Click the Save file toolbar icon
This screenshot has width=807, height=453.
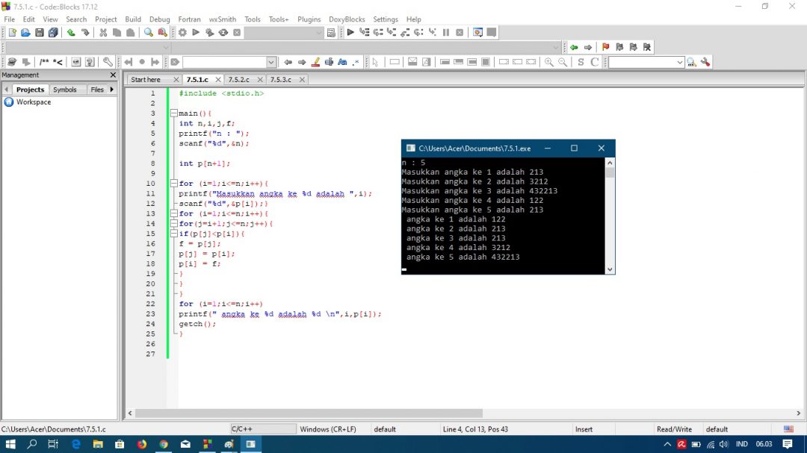[x=39, y=32]
